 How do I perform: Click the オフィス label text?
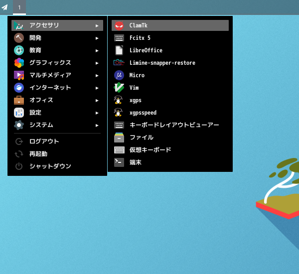[41, 100]
